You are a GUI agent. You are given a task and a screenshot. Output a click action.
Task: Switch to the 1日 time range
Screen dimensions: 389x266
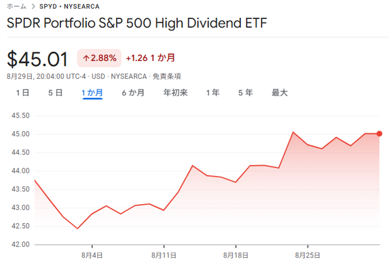pyautogui.click(x=23, y=93)
